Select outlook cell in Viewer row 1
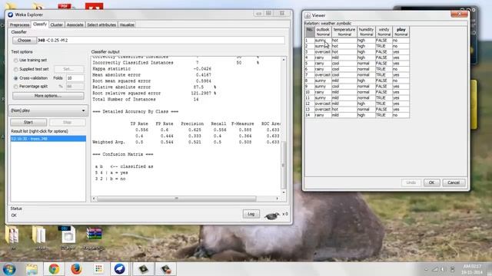The height and width of the screenshot is (276, 492). (x=323, y=41)
